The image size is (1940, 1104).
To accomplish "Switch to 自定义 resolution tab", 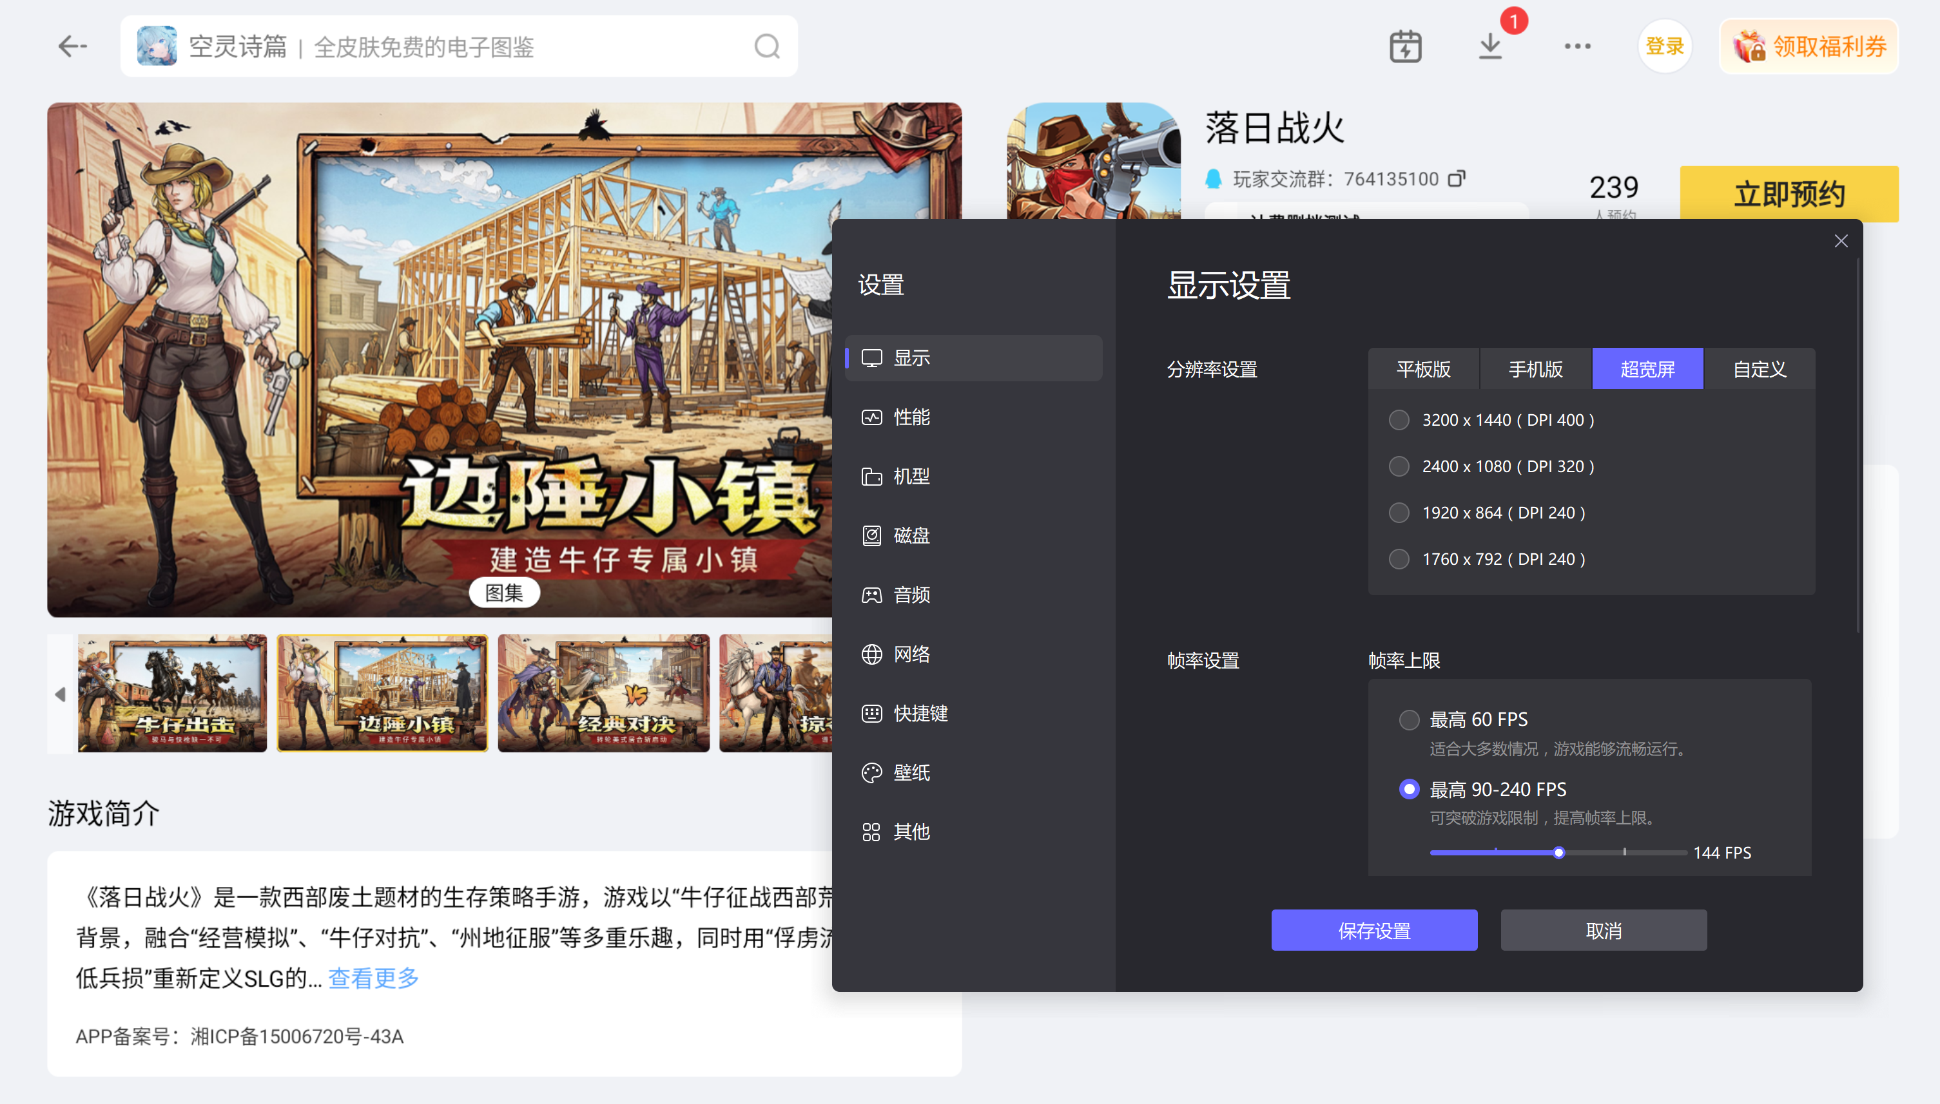I will click(x=1760, y=369).
